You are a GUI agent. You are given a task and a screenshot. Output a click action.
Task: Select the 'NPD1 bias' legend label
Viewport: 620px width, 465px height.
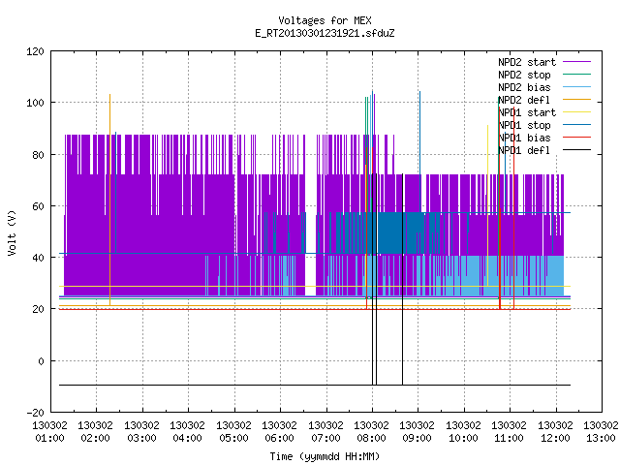point(524,138)
